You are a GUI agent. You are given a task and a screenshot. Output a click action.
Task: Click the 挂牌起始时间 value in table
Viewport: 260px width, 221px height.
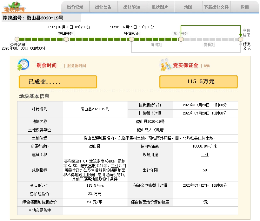point(205,105)
